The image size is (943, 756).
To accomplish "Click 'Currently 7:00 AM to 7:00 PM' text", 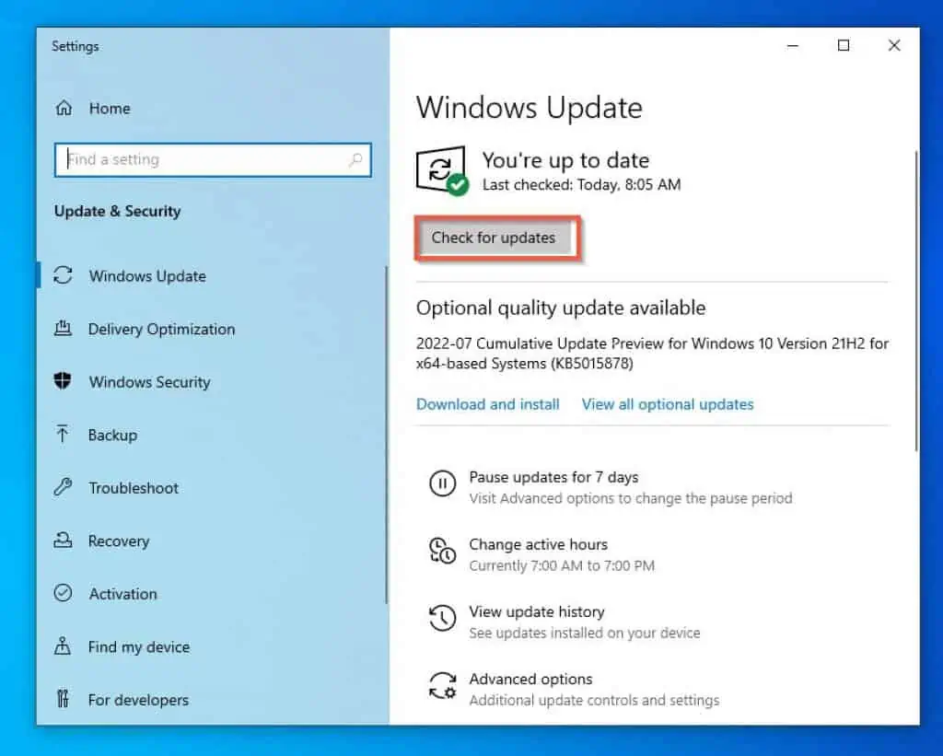I will click(562, 566).
